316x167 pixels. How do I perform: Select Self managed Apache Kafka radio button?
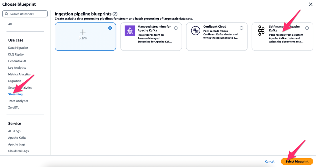click(x=307, y=28)
